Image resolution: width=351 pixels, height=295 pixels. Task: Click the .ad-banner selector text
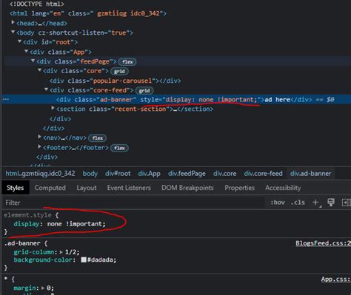click(x=22, y=243)
